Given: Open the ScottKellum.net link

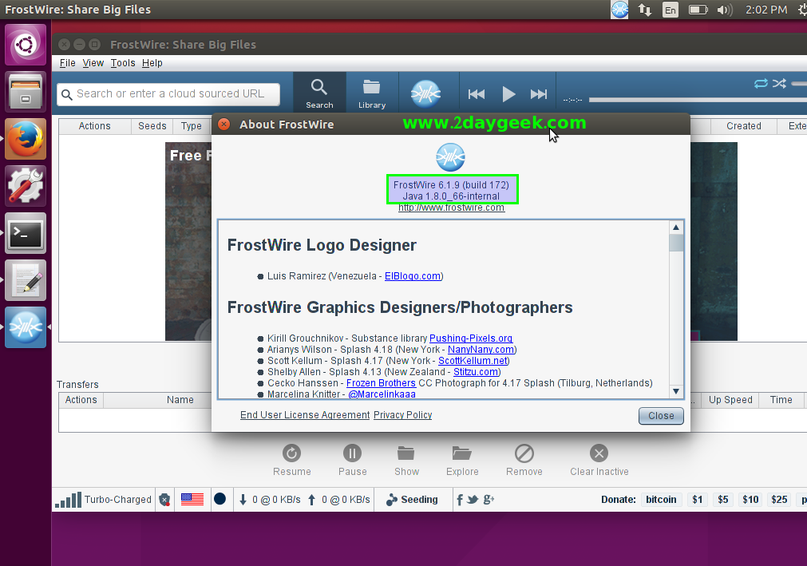Looking at the screenshot, I should (473, 361).
